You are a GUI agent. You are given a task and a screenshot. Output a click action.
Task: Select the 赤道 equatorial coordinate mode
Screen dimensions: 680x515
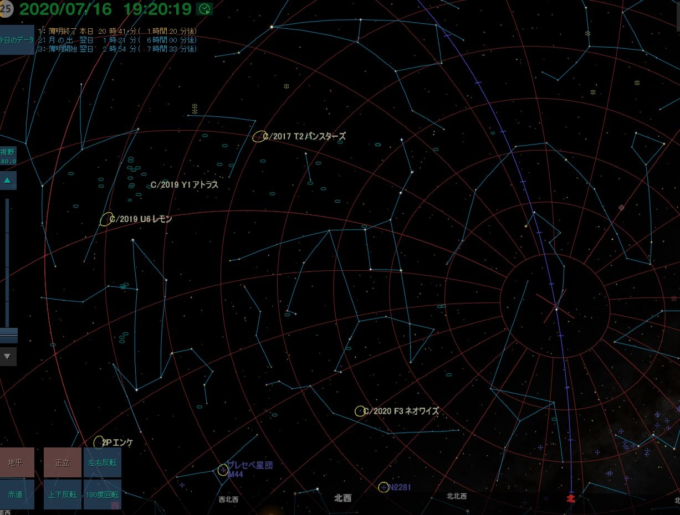point(17,495)
